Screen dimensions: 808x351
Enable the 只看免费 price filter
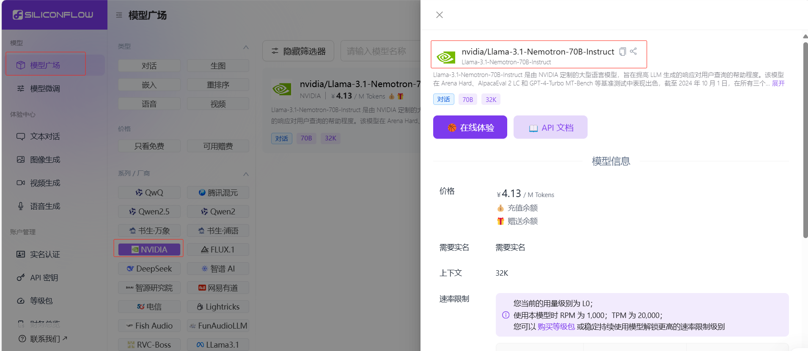pos(149,146)
